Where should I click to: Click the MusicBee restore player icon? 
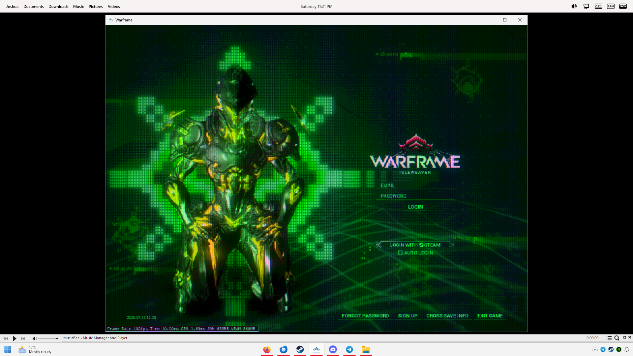[x=625, y=337]
